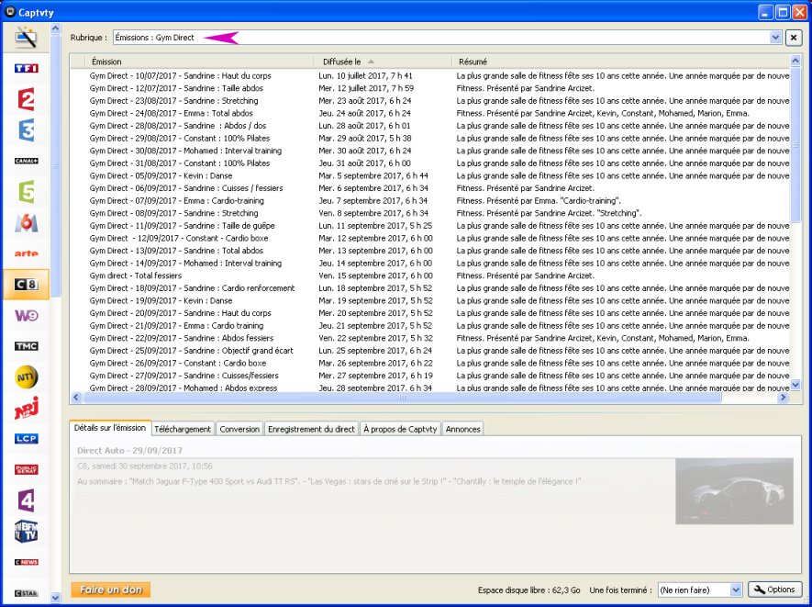Click the magic wand icon atop sidebar
Viewport: 812px width, 607px height.
(26, 38)
